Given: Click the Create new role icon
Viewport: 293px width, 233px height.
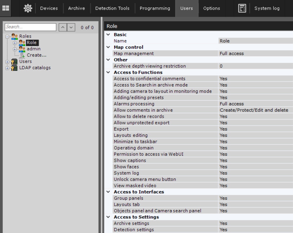Looking at the screenshot, I should click(x=22, y=55).
